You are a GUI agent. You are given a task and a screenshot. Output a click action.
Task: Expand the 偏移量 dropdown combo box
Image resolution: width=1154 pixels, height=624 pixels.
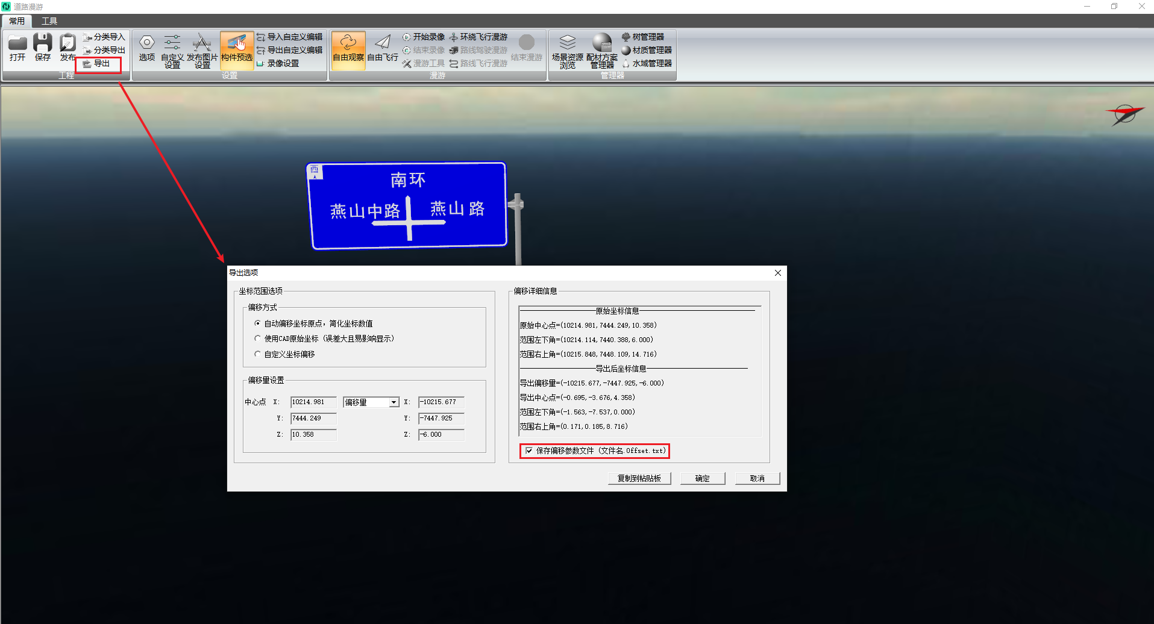[394, 402]
